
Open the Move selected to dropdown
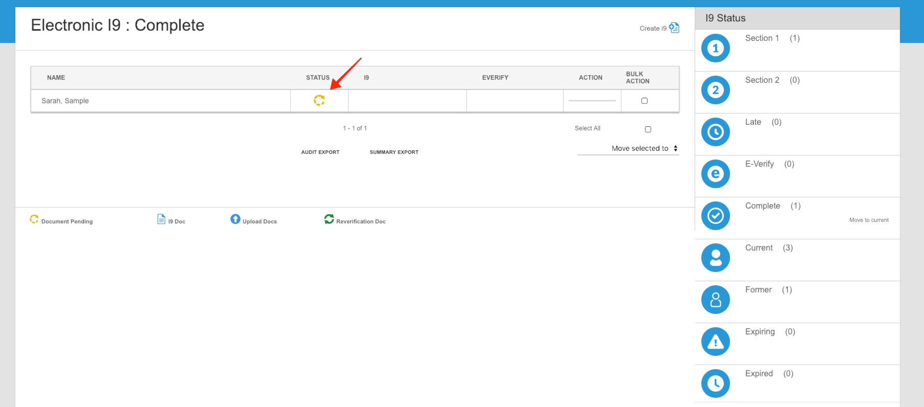(x=628, y=148)
